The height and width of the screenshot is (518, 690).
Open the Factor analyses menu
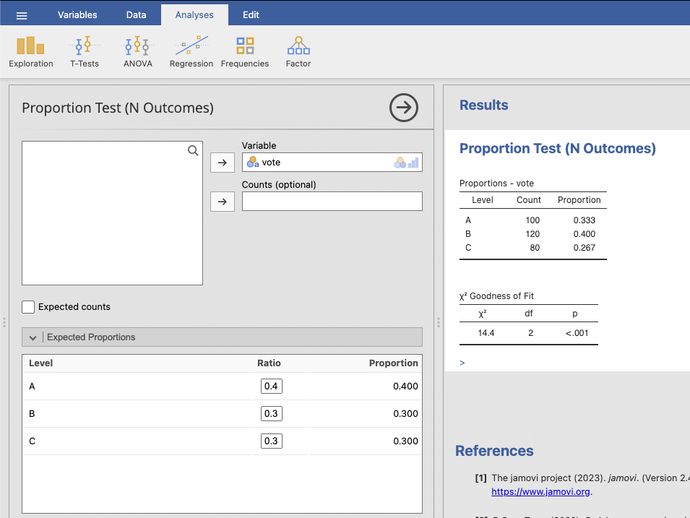pyautogui.click(x=298, y=52)
